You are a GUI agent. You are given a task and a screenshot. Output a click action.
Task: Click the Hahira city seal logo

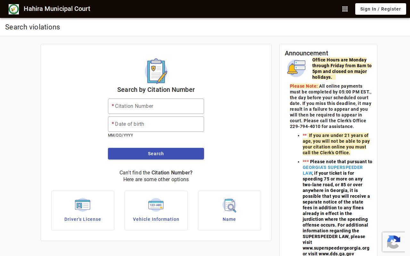[x=14, y=9]
